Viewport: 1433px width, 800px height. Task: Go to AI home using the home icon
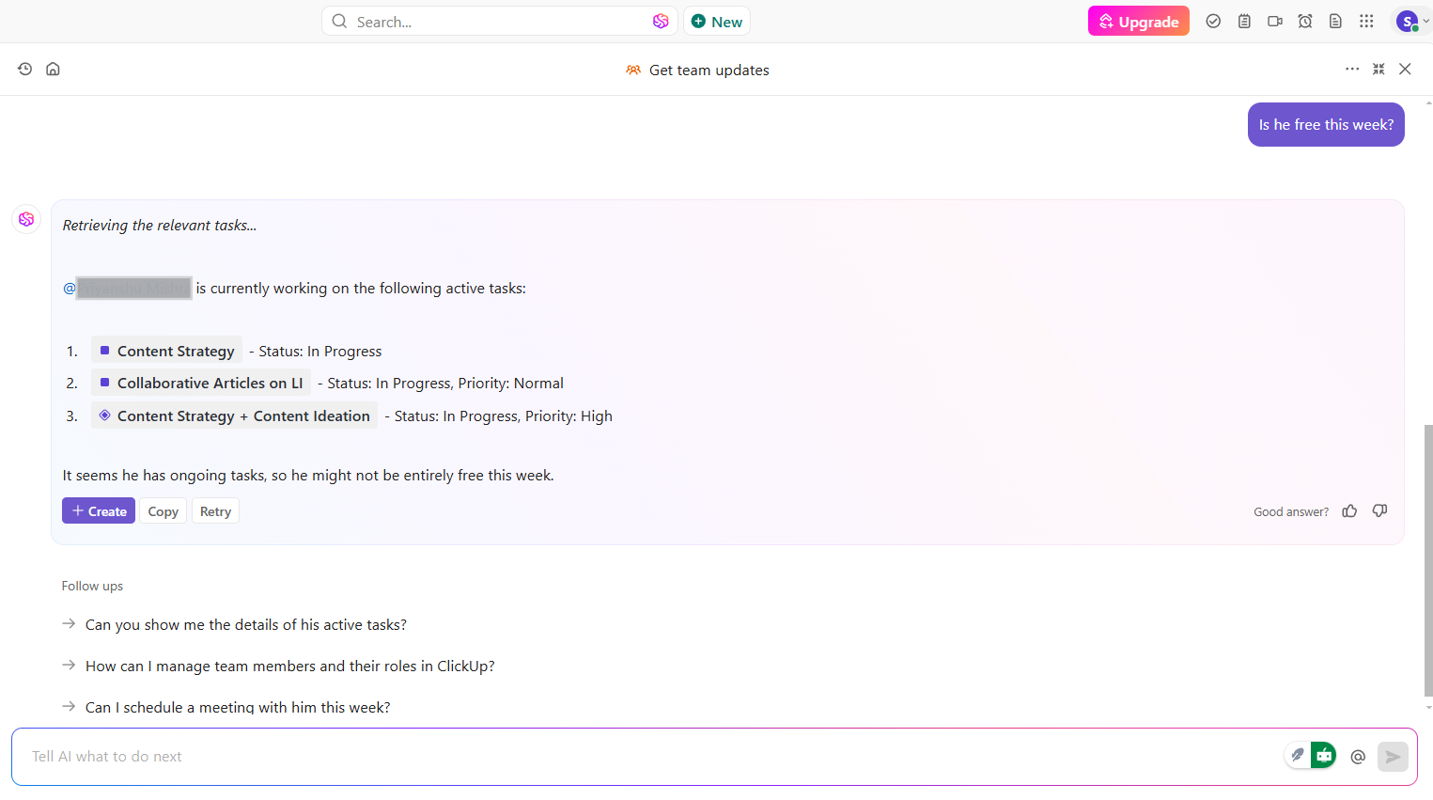(53, 68)
